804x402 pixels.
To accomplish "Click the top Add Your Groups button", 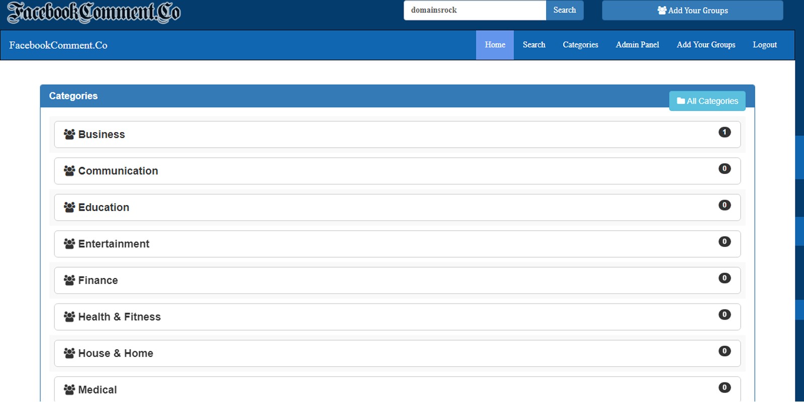I will (692, 10).
